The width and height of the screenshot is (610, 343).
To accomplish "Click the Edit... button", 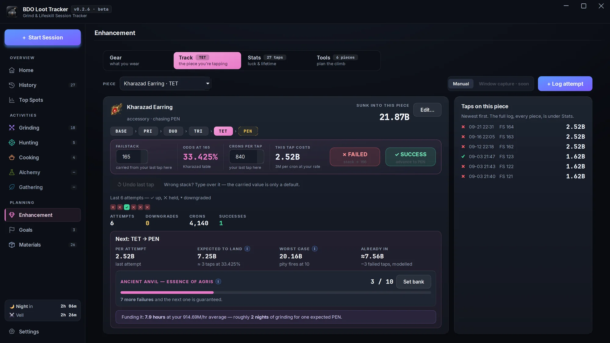I will pos(427,110).
